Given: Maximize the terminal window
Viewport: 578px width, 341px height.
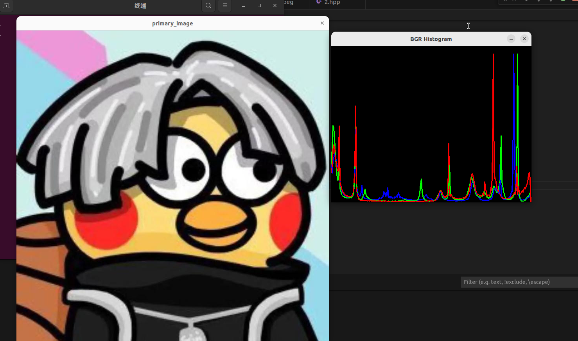Looking at the screenshot, I should click(259, 5).
